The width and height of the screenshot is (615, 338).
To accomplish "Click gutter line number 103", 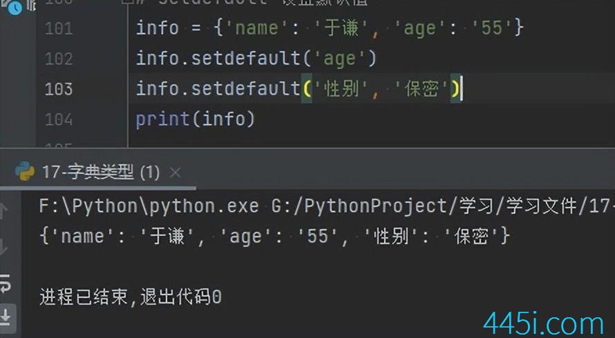I will tap(58, 89).
